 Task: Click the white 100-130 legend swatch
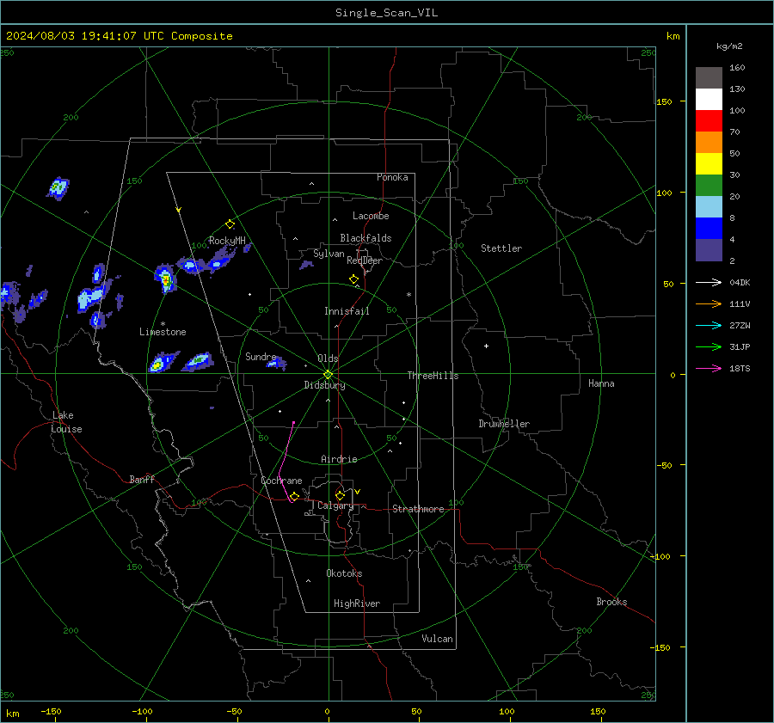tap(709, 99)
